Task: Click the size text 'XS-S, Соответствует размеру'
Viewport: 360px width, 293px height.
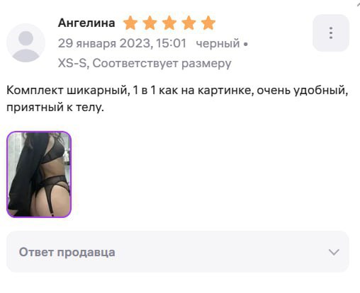Action: 145,63
